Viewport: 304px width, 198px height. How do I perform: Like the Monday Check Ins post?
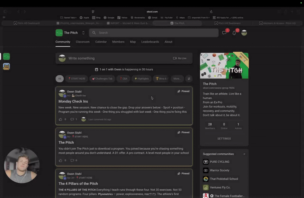[61, 120]
